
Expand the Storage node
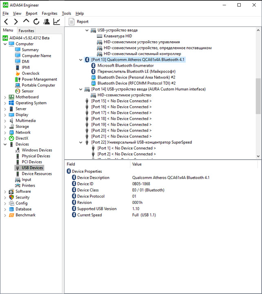[5, 127]
